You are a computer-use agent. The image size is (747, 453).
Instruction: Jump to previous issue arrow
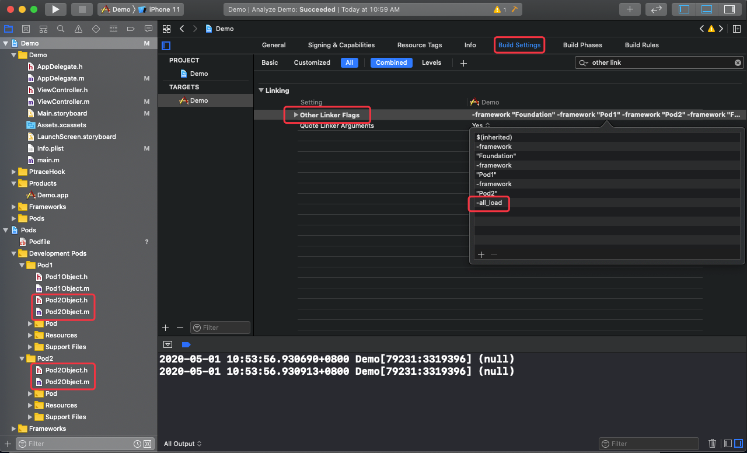click(702, 29)
